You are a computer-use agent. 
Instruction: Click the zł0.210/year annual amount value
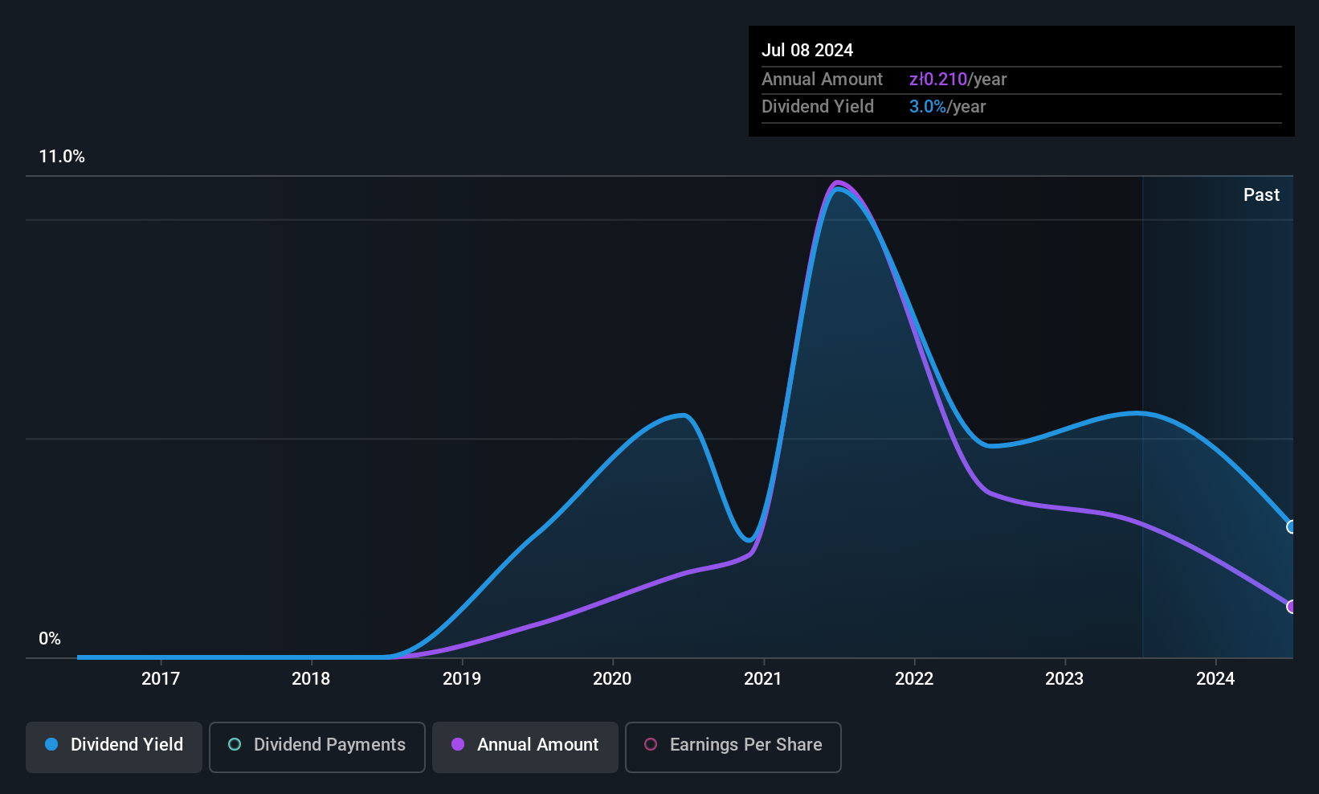pos(958,80)
